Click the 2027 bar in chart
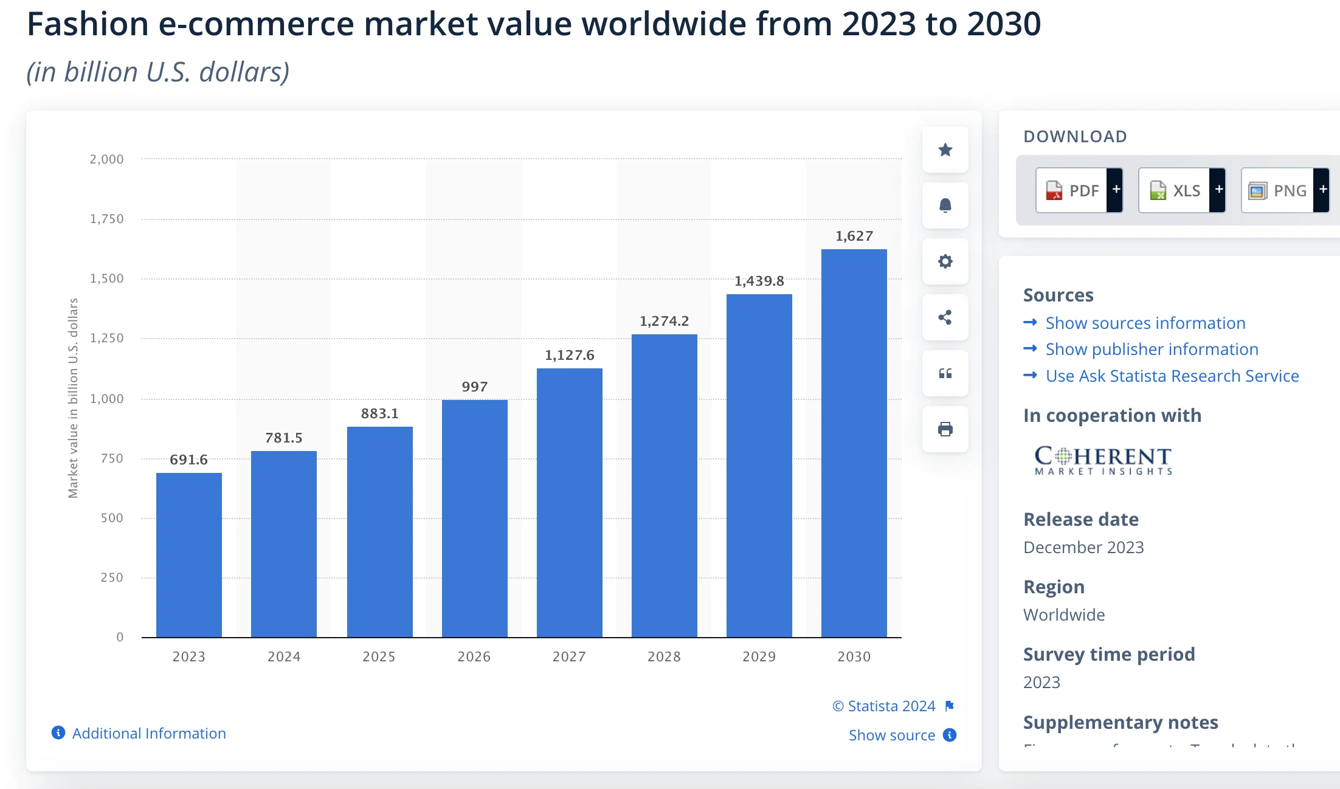1340x789 pixels. tap(570, 503)
